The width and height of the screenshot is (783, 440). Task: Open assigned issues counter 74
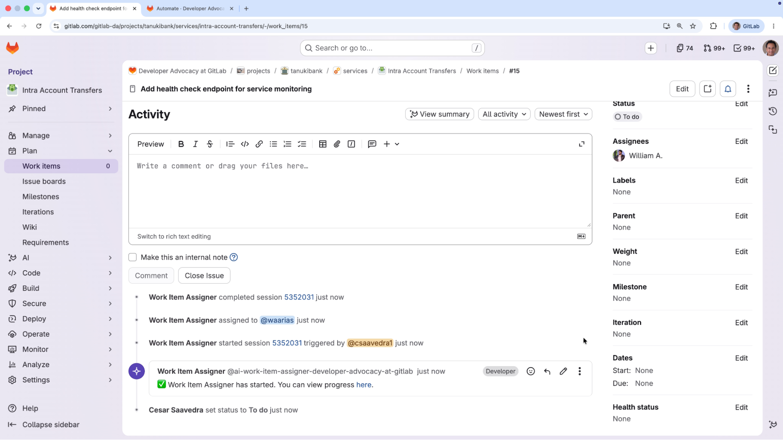[685, 48]
